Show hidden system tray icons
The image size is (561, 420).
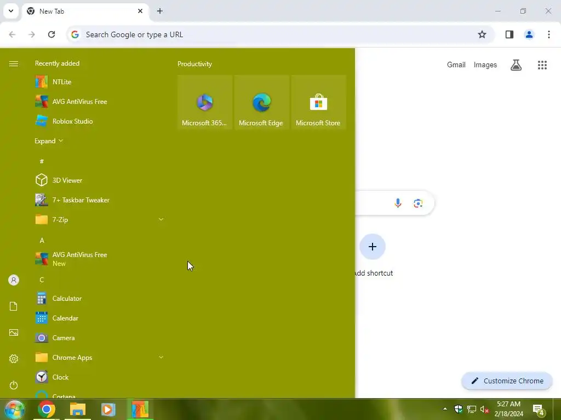(x=445, y=409)
